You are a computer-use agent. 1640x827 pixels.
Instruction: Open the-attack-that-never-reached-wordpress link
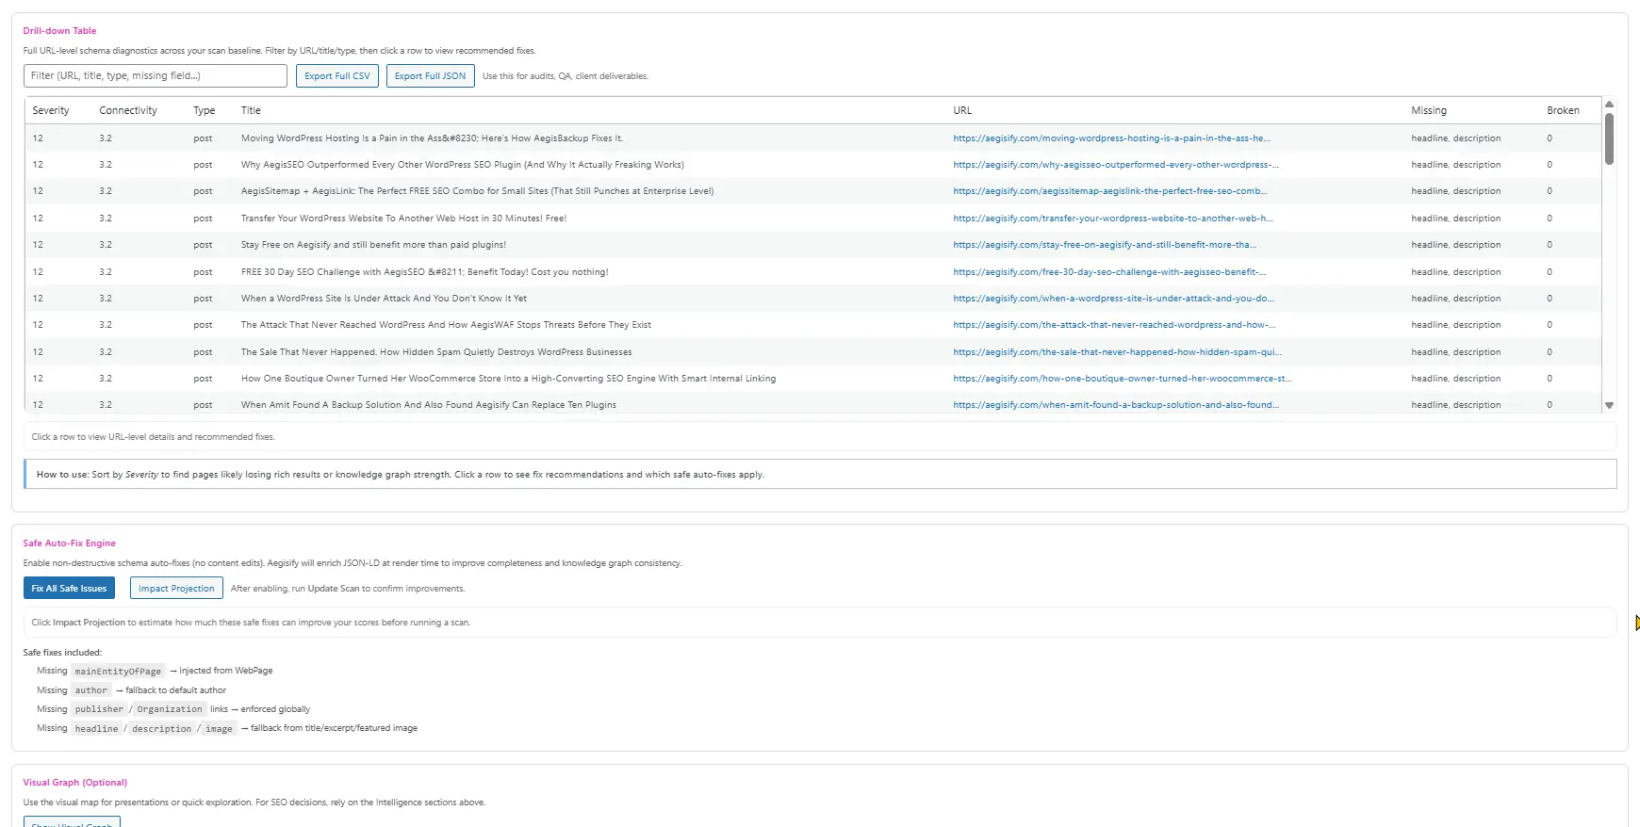coord(1114,324)
